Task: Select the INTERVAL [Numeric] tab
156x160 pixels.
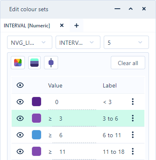Action: coord(27,26)
